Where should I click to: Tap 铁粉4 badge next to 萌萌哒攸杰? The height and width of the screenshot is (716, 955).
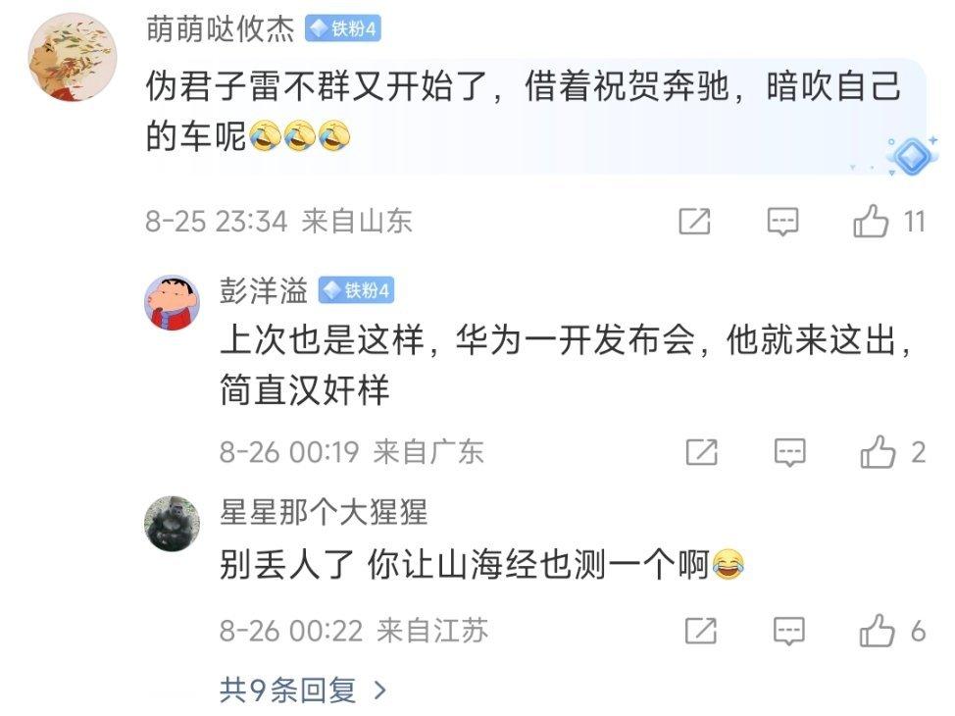point(343,28)
